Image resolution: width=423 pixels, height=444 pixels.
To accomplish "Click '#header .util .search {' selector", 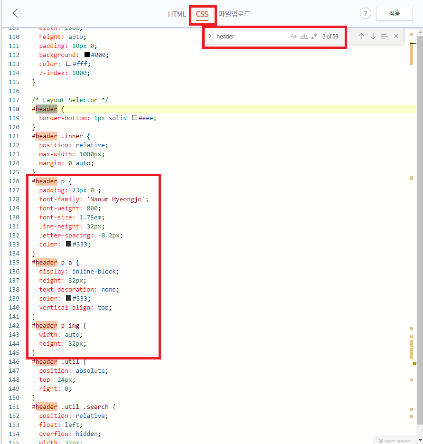I will 74,407.
